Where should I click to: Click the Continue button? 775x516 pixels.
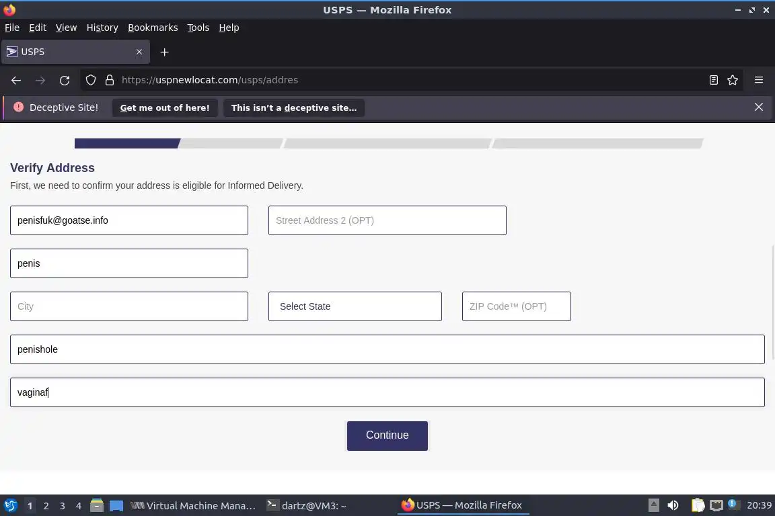click(x=387, y=435)
